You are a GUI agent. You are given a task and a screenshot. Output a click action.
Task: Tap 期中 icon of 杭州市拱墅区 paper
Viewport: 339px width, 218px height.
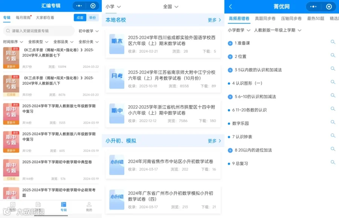coord(117,113)
